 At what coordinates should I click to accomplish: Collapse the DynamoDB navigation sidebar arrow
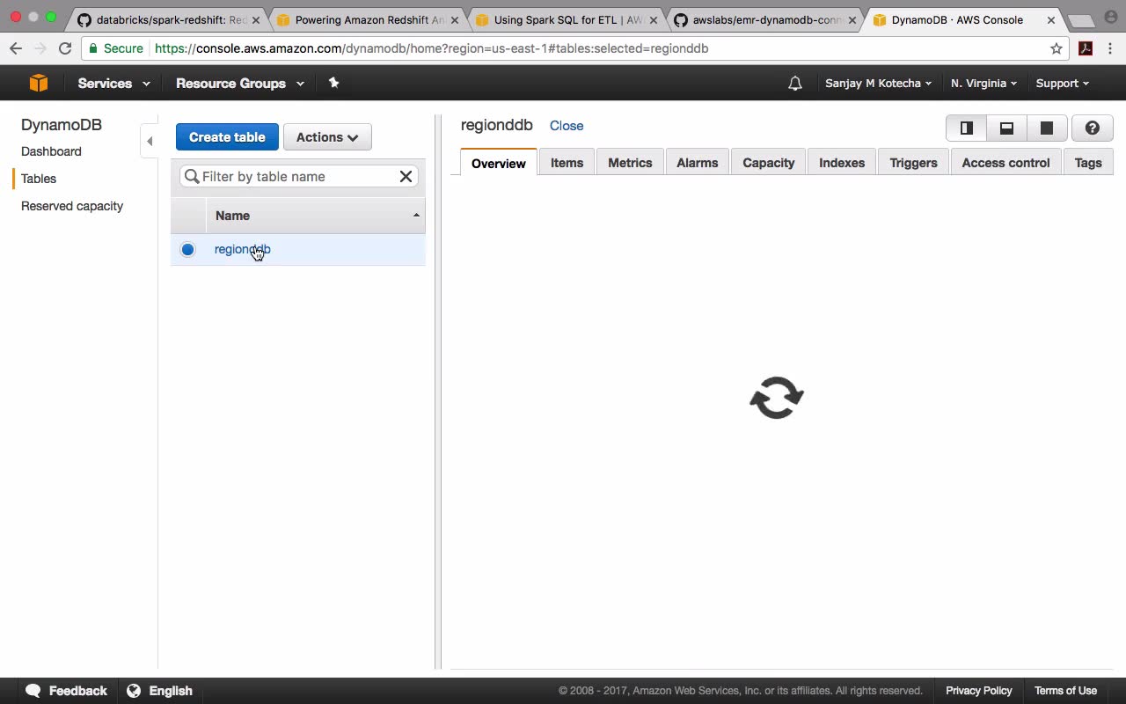(x=150, y=141)
